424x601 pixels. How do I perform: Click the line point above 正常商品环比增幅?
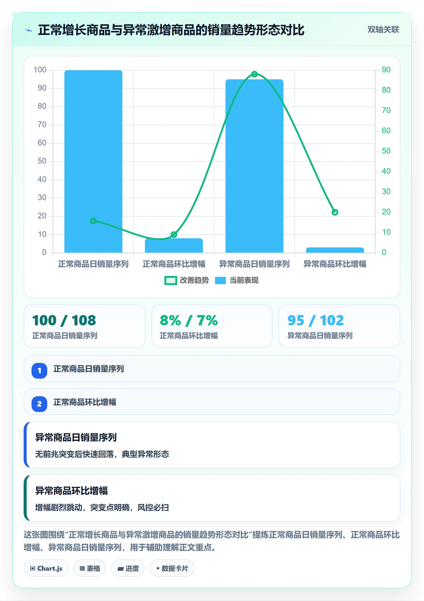[x=174, y=235]
